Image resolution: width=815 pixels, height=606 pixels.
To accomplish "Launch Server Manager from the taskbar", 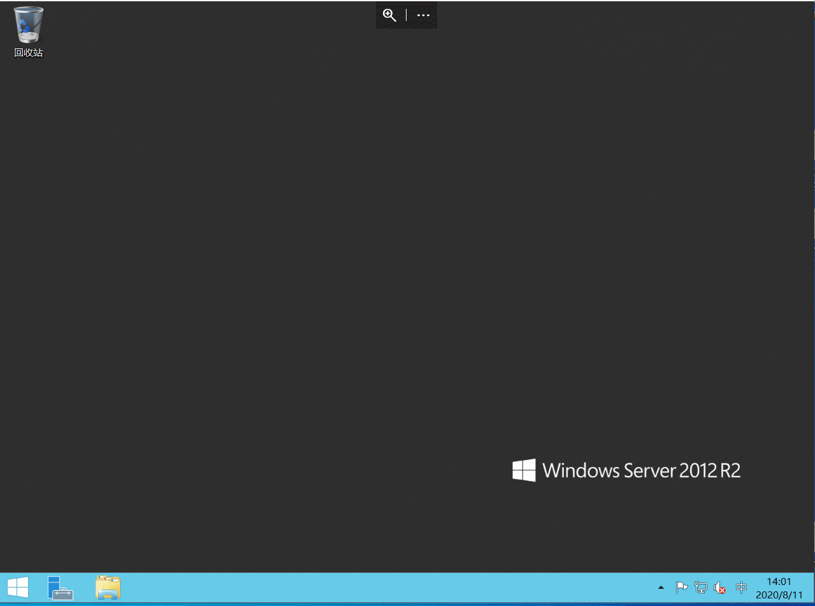I will [x=61, y=588].
